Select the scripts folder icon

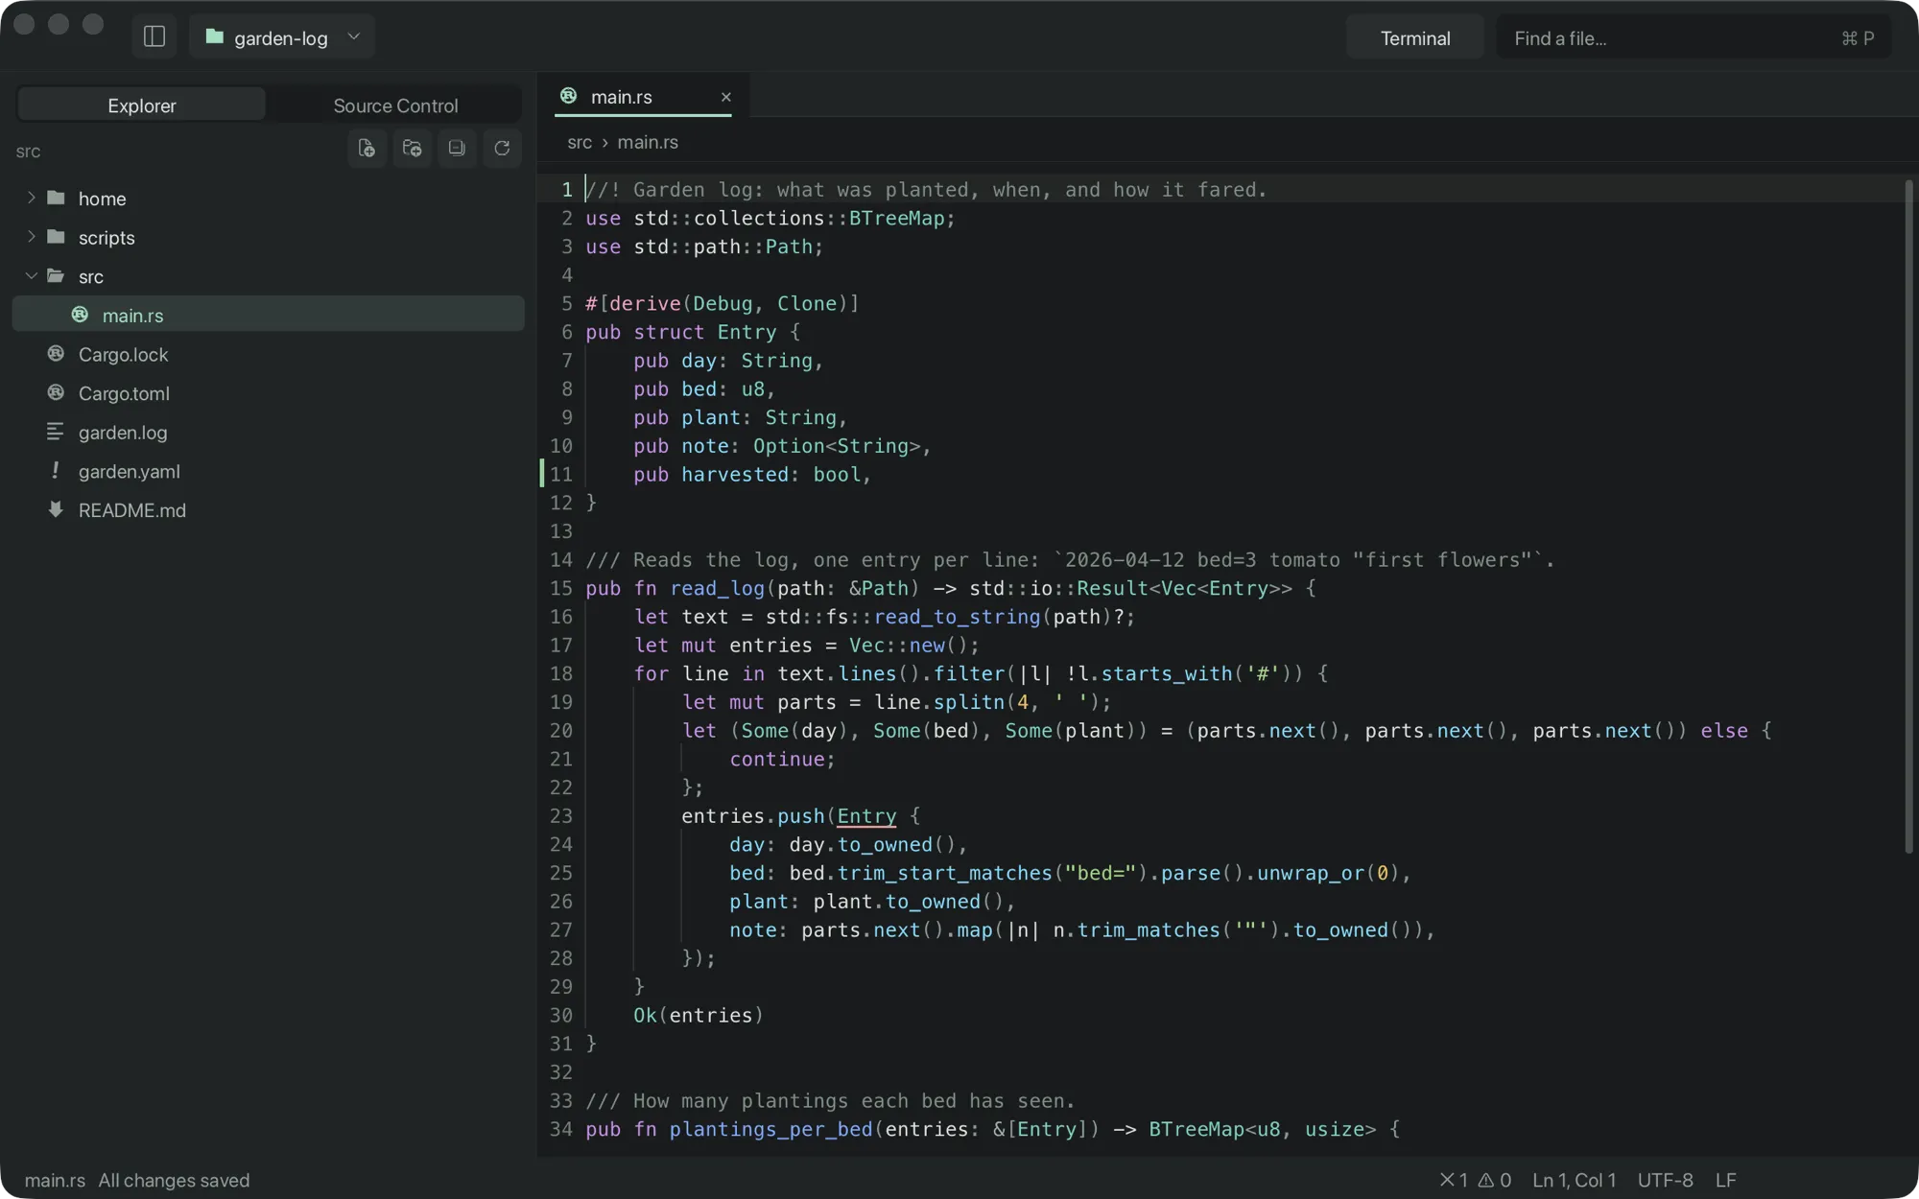point(57,237)
